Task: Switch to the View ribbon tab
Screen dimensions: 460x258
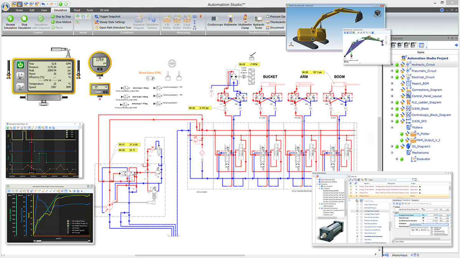Action: click(44, 10)
